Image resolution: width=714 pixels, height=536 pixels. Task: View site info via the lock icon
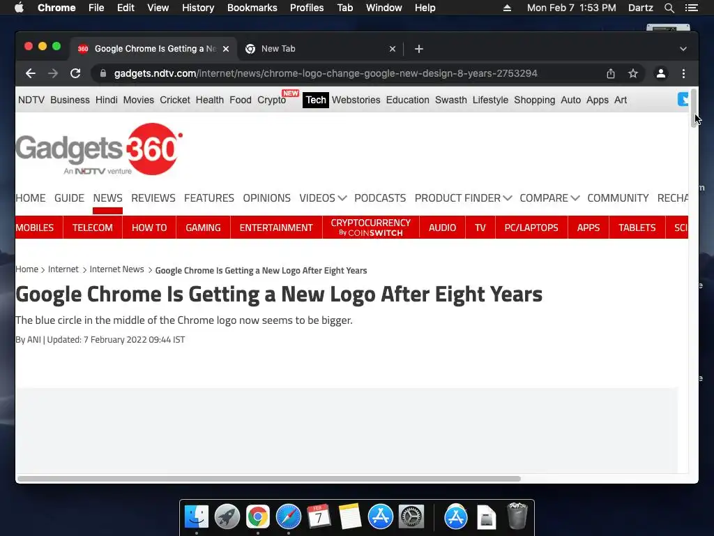click(103, 73)
